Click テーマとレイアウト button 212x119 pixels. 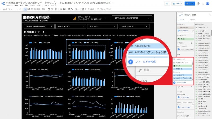click(104, 9)
